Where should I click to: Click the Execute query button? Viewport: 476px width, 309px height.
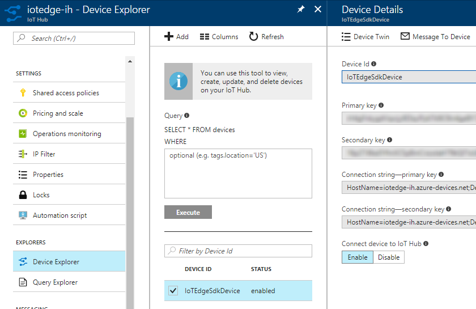point(188,213)
